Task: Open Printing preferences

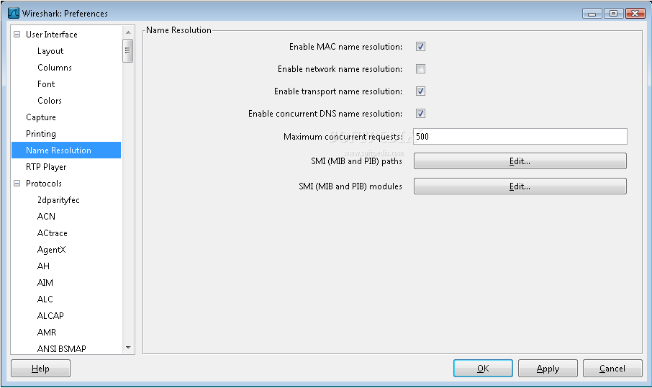Action: click(41, 134)
